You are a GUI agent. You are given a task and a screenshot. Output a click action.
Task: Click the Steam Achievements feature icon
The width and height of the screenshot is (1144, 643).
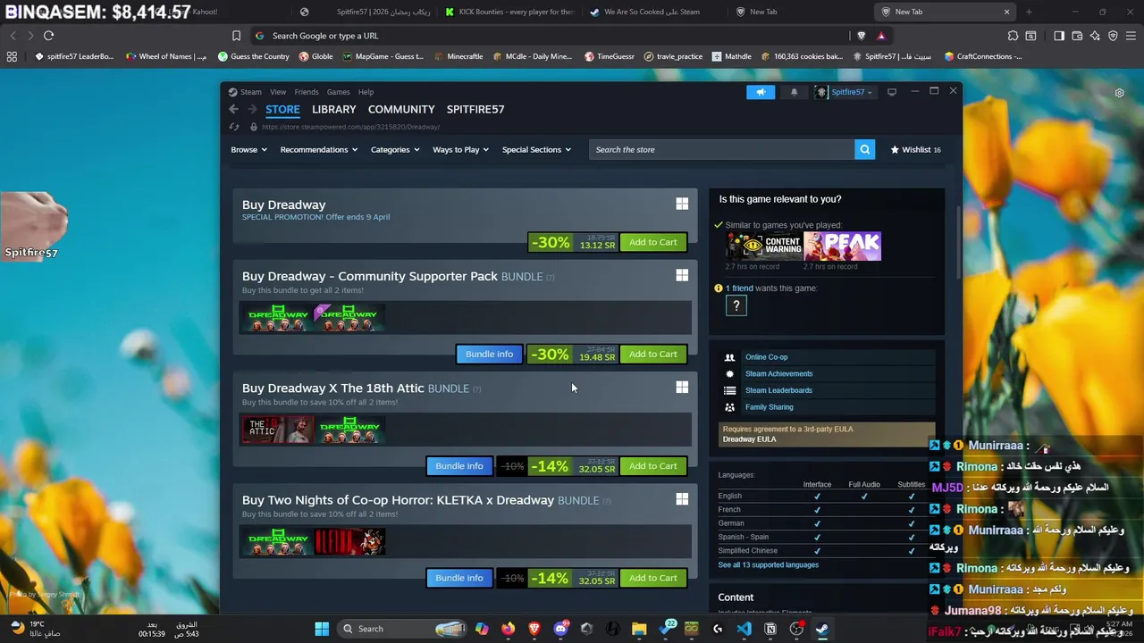click(x=729, y=373)
